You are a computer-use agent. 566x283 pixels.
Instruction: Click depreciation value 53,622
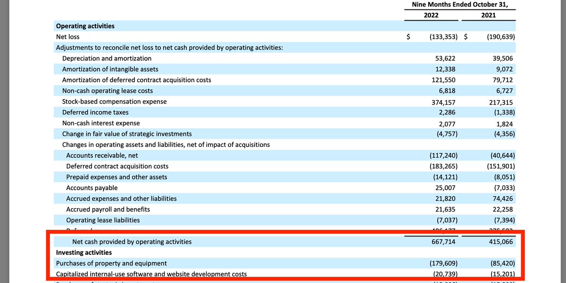[x=445, y=58]
